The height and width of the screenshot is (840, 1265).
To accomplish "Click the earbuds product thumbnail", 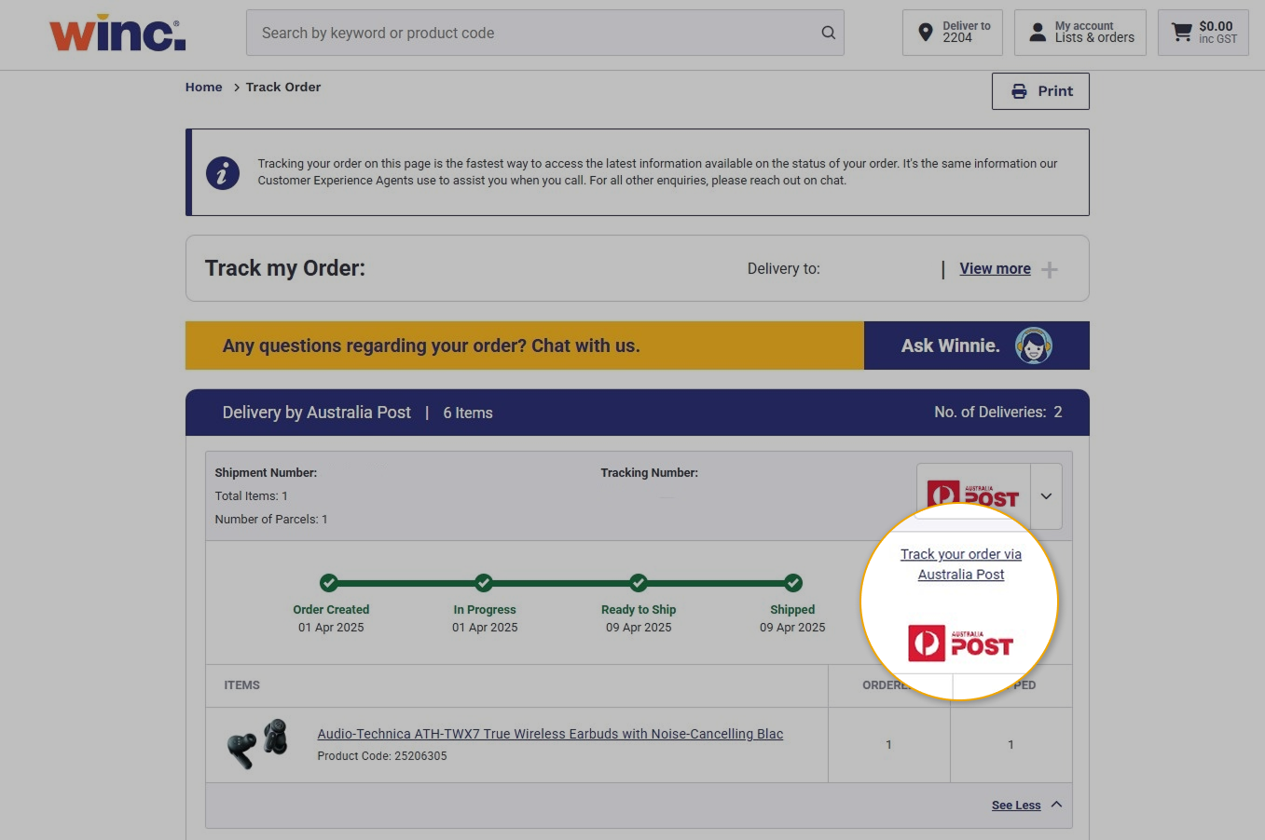I will [x=257, y=743].
